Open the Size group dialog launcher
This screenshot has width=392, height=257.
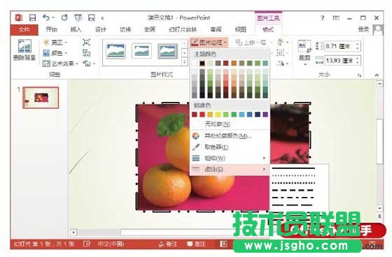click(360, 75)
